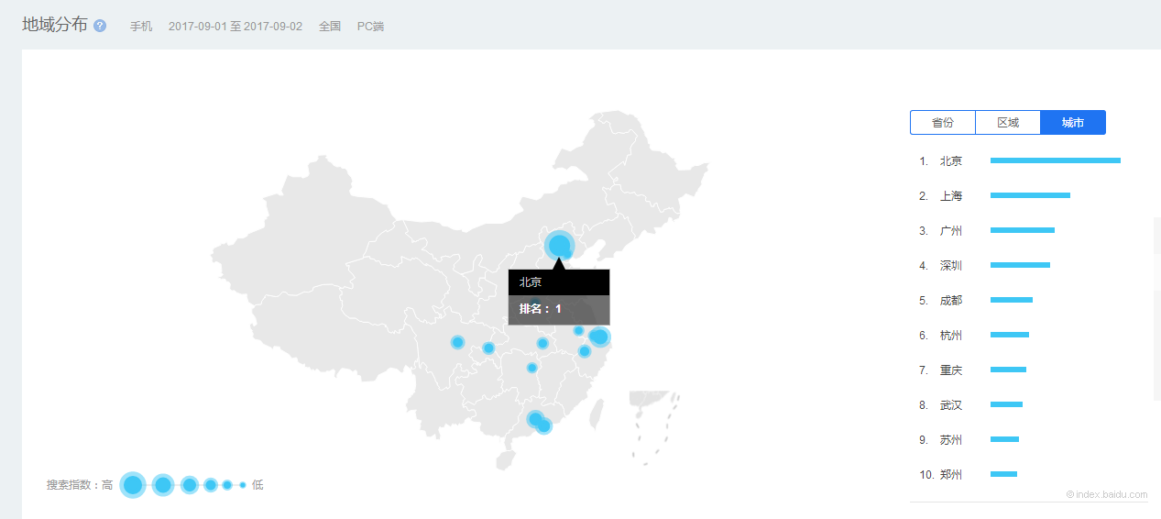1161x519 pixels.
Task: Click the scrollbar beside the city list
Action: 1157,309
